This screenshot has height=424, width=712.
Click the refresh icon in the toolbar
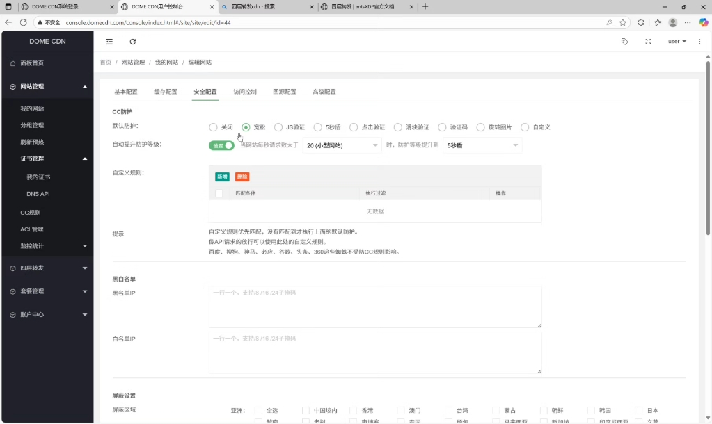pyautogui.click(x=132, y=41)
